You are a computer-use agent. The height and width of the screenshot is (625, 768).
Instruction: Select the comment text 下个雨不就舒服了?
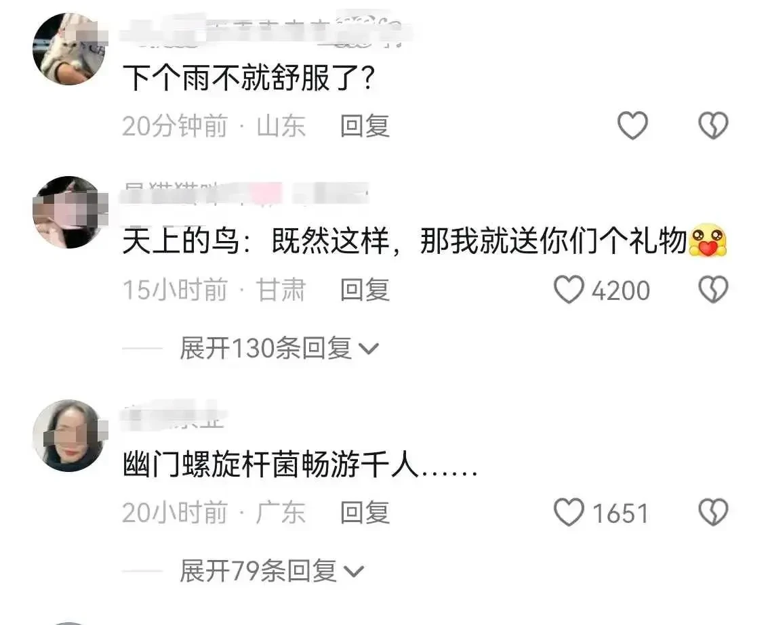click(249, 77)
